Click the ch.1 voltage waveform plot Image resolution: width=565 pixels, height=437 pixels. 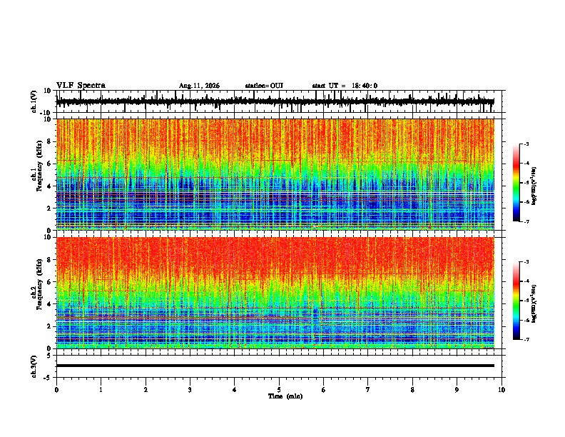click(275, 101)
